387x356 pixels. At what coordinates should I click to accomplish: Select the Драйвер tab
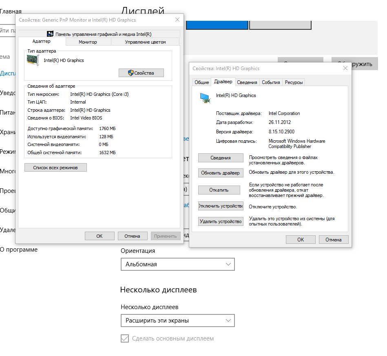(x=223, y=82)
